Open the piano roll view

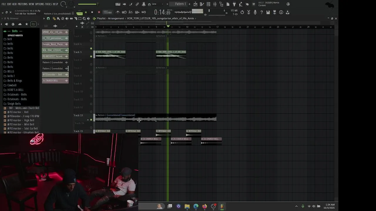202,4
